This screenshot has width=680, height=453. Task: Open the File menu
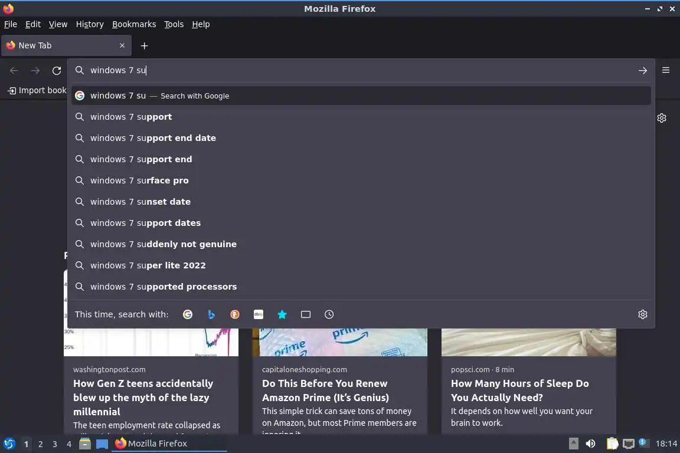pyautogui.click(x=11, y=24)
